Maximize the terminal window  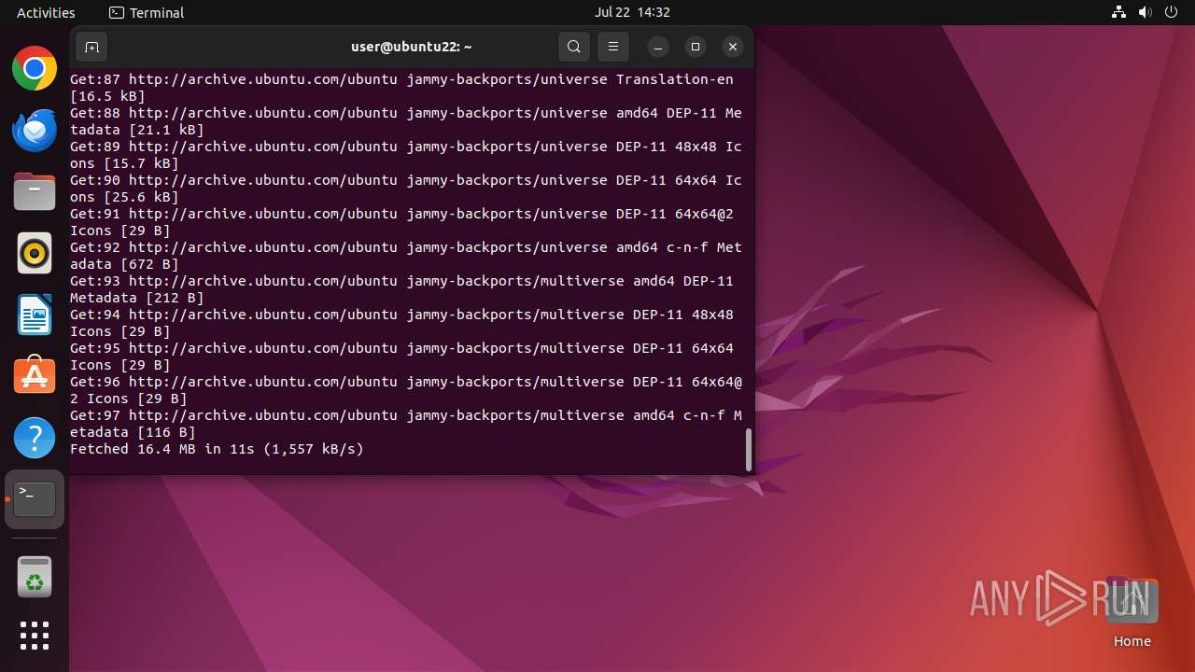coord(696,47)
